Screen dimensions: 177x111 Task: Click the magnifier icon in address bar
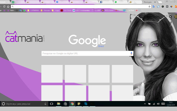pyautogui.click(x=12, y=7)
